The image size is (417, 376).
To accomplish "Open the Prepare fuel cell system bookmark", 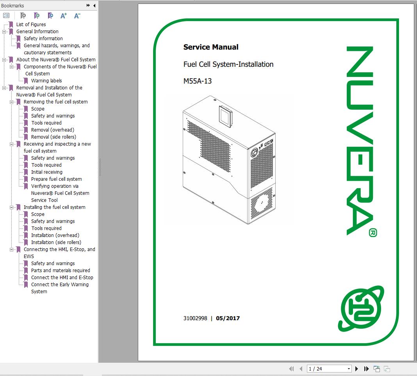I will (56, 179).
